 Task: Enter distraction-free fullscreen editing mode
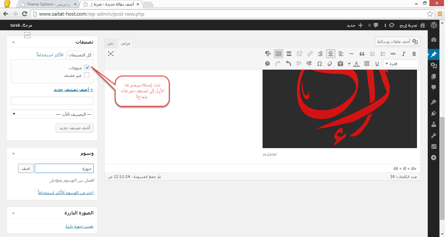pos(111,54)
